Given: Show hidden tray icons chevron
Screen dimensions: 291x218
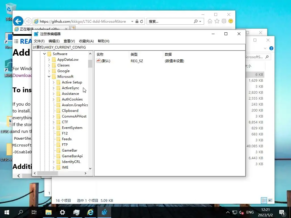Looking at the screenshot, I should coord(228,212).
